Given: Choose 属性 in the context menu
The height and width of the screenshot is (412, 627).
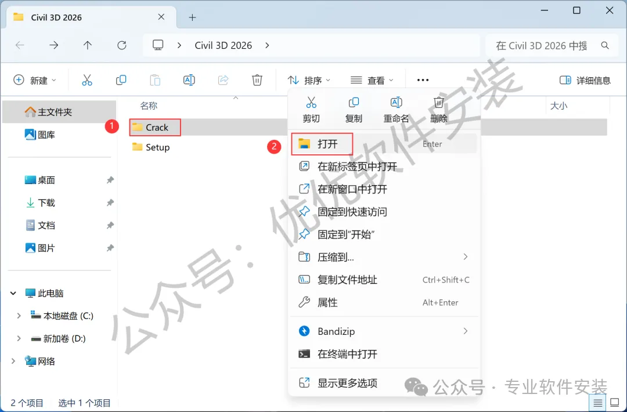Looking at the screenshot, I should click(x=384, y=302).
